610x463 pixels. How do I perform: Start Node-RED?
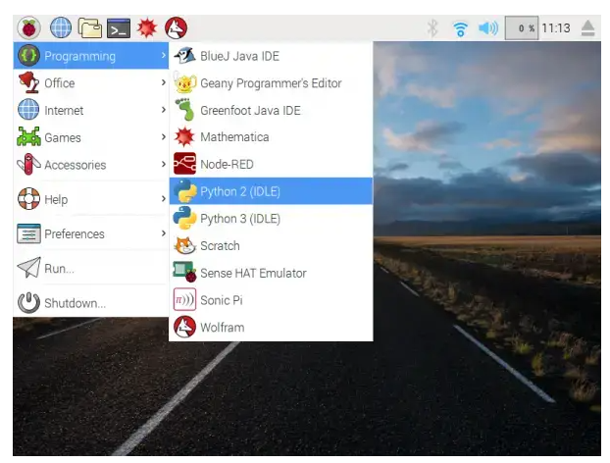(x=271, y=164)
